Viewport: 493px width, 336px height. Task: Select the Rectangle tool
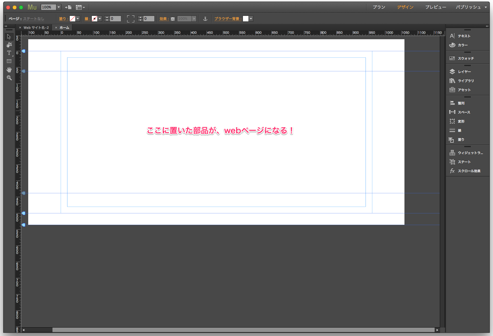9,61
